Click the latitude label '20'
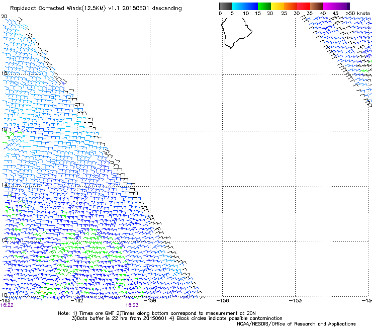The height and width of the screenshot is (327, 372). point(4,17)
